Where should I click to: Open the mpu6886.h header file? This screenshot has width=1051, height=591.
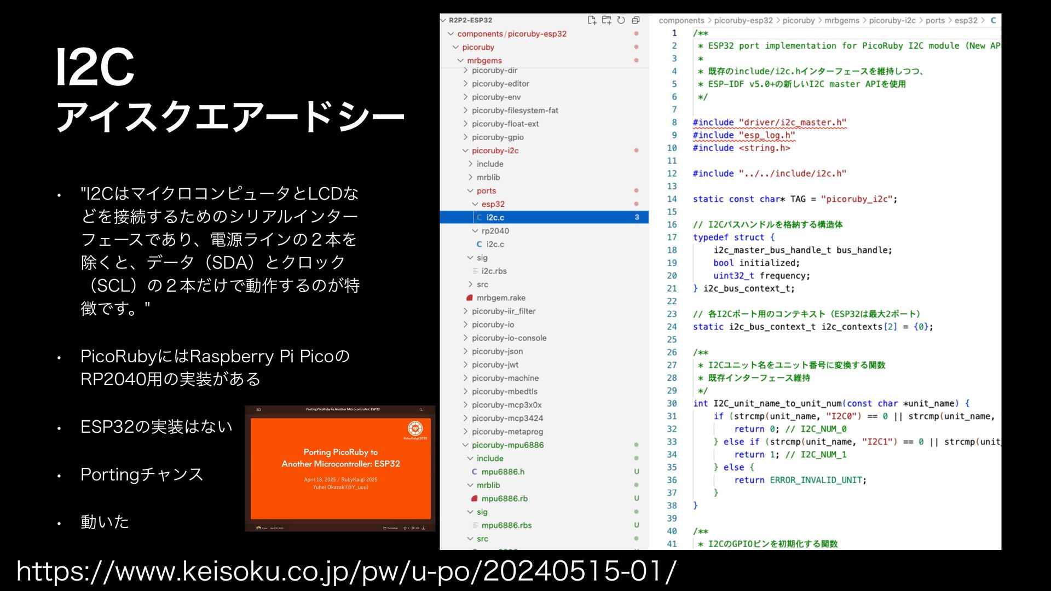(x=503, y=472)
